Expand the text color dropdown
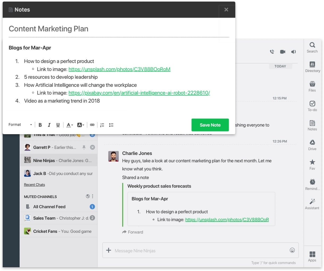Screen dimensions: 324x271 (x=70, y=125)
